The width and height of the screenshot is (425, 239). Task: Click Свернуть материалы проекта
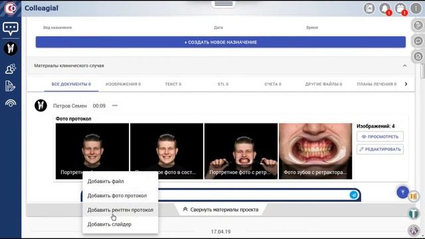(220, 210)
